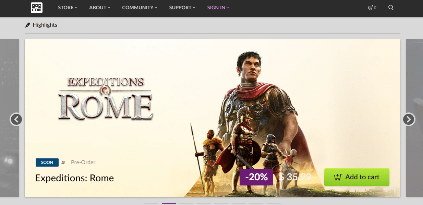Click the search magnifier icon
Screen dimensions: 423x205
(x=391, y=8)
